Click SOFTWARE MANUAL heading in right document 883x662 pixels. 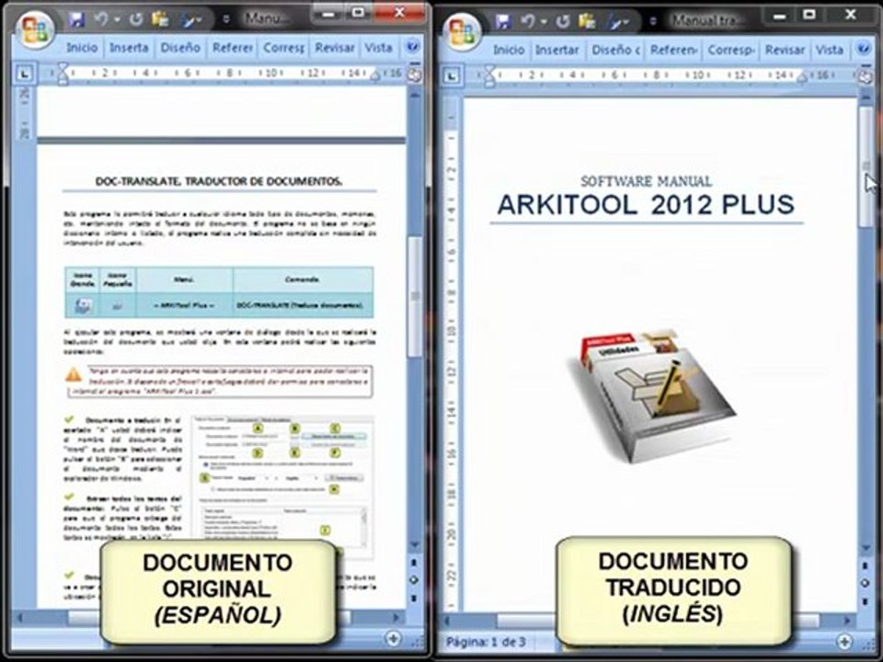[646, 181]
